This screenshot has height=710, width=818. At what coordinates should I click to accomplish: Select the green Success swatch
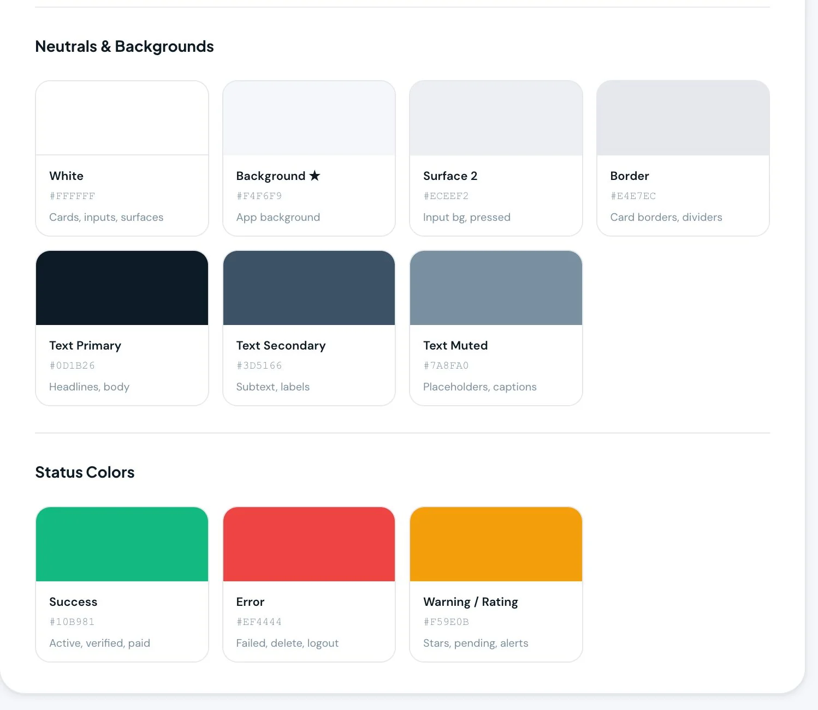(x=122, y=544)
